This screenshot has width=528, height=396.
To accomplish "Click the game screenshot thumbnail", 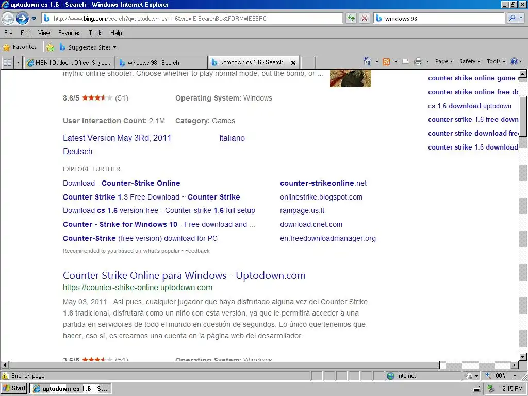I will coord(351,78).
